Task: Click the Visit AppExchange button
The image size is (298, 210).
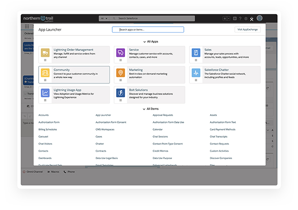Action: pos(247,29)
